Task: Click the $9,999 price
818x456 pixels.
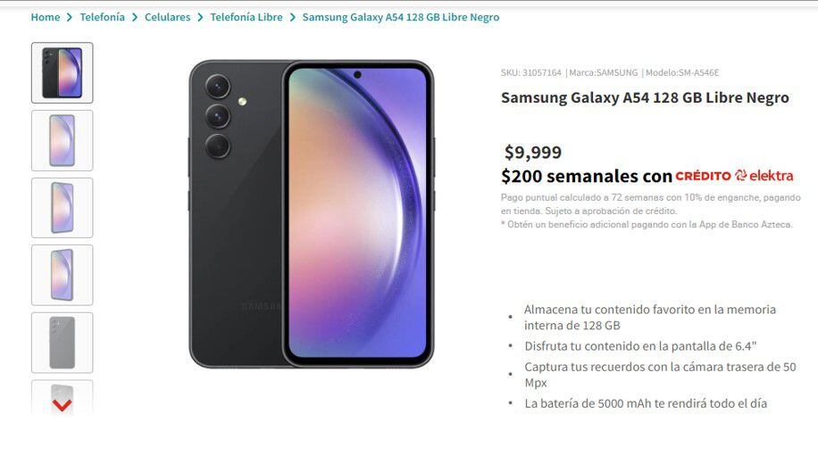Action: coord(532,153)
